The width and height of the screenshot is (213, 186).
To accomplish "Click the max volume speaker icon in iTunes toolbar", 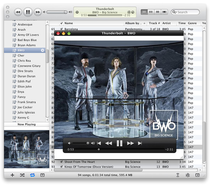I will (x=70, y=12).
